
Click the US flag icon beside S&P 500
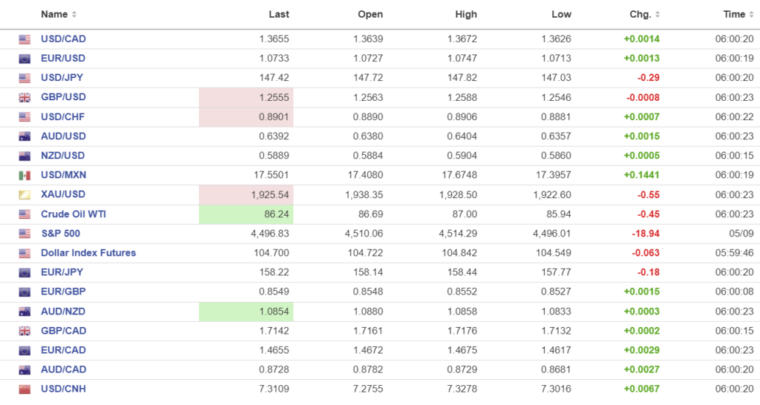tap(24, 234)
